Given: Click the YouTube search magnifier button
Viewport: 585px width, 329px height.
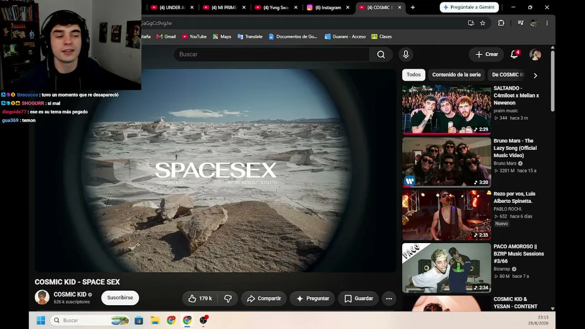Looking at the screenshot, I should click(x=381, y=54).
